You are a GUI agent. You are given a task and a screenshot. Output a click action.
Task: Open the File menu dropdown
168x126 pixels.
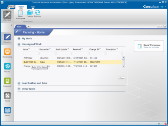coord(11,6)
